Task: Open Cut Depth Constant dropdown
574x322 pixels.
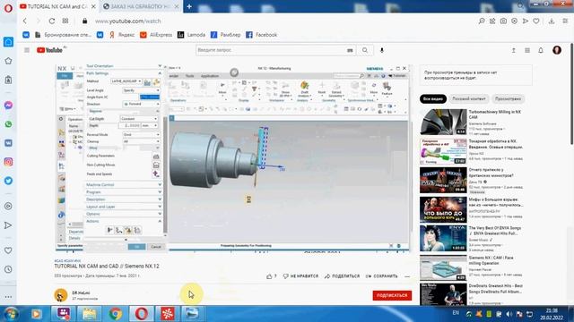Action: pos(139,119)
